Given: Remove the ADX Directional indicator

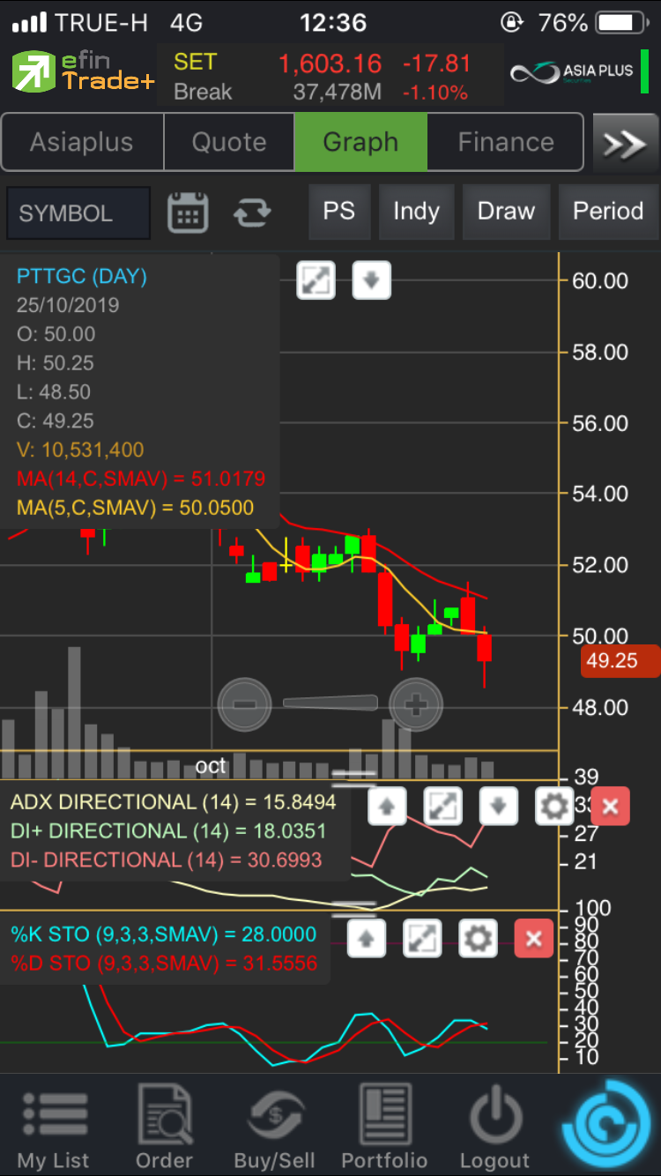Looking at the screenshot, I should (x=610, y=806).
